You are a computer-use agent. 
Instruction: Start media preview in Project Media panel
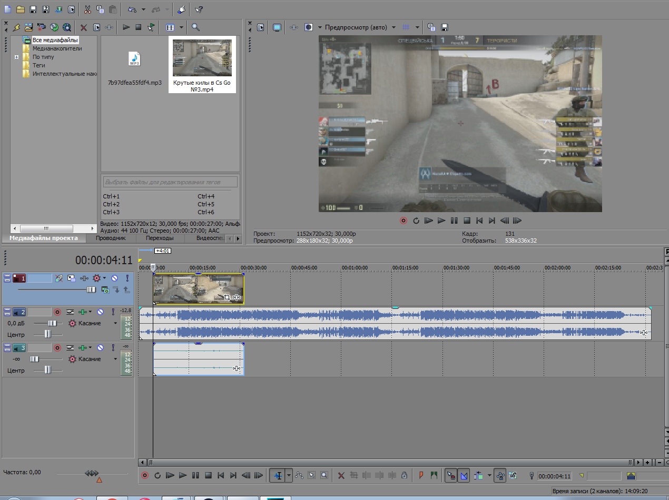tap(126, 27)
